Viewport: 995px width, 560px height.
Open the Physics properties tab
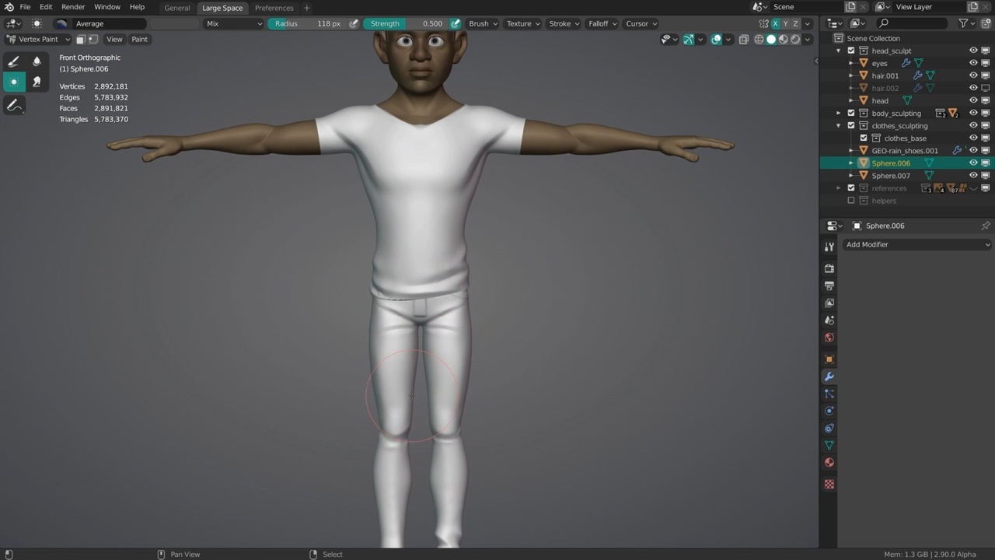[829, 411]
